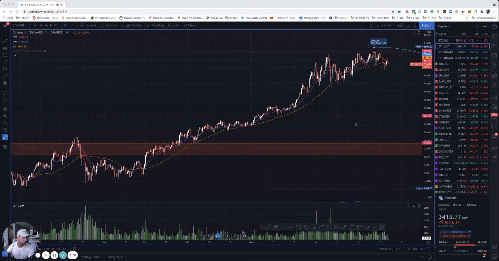Select the 4h timeframe
The width and height of the screenshot is (499, 261).
46,25
